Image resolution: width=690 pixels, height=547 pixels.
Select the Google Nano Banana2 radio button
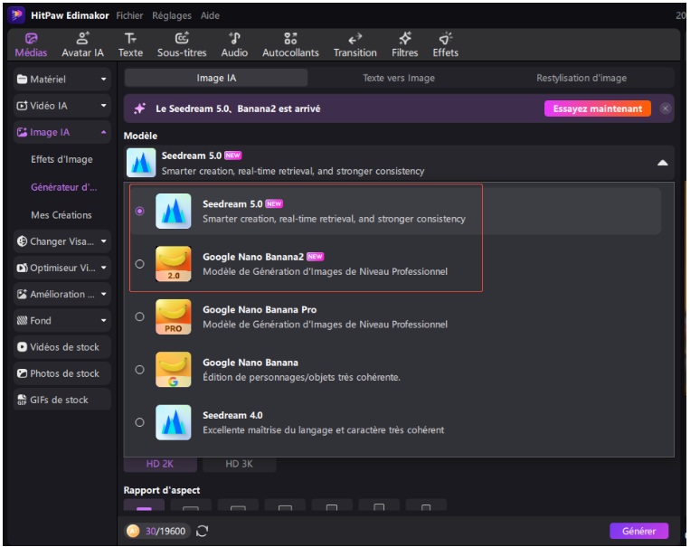coord(139,264)
